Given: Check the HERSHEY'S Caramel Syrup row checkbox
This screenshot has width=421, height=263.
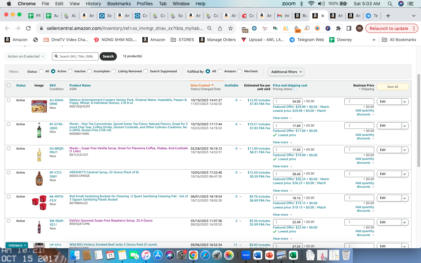Looking at the screenshot, I should tap(9, 173).
